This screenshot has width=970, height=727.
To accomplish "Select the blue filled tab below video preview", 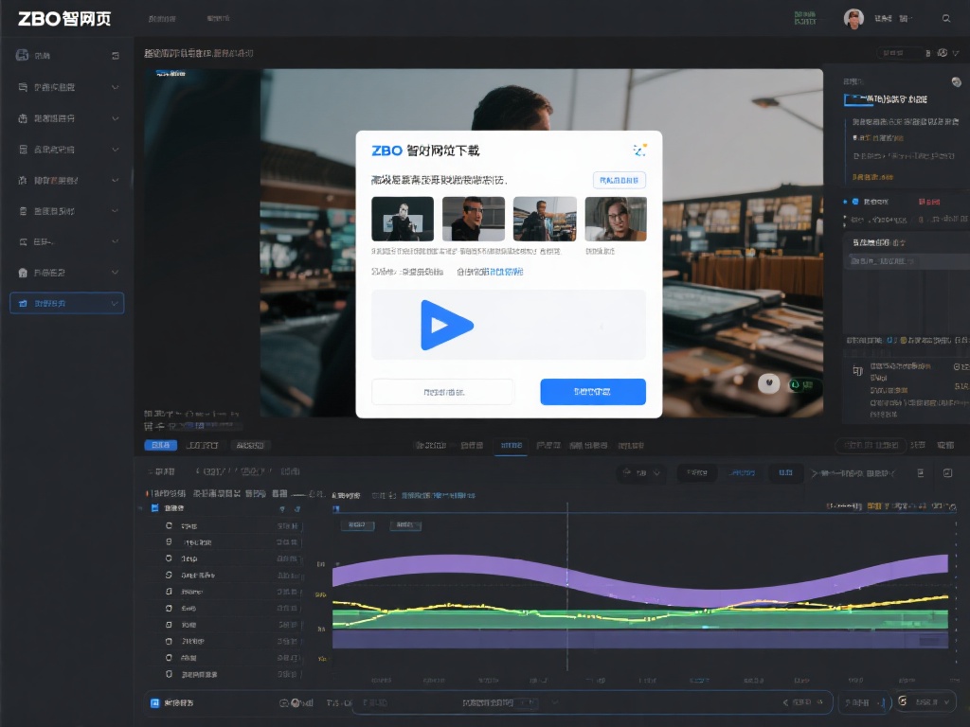I will (x=160, y=445).
